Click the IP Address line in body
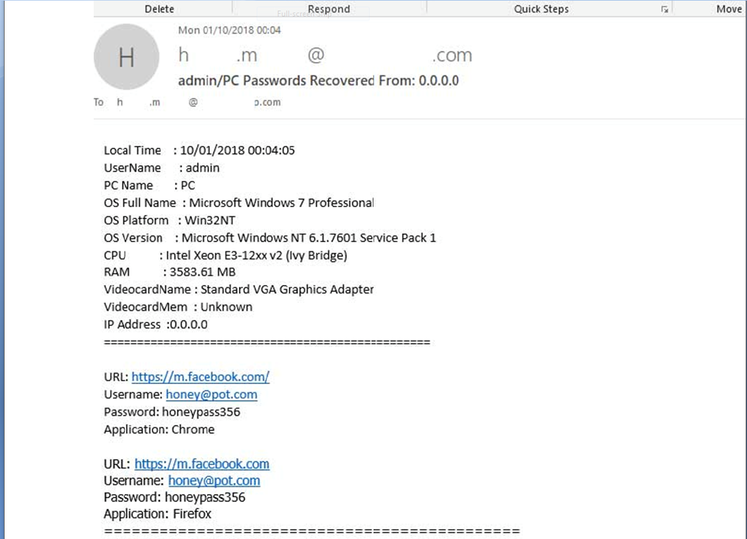The height and width of the screenshot is (539, 747). [156, 325]
